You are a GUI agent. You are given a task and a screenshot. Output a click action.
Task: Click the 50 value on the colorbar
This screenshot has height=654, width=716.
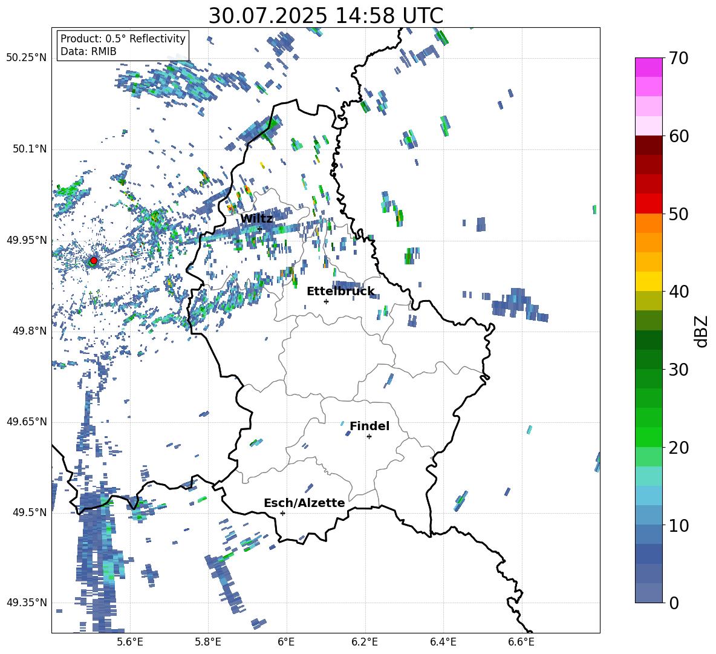(679, 214)
